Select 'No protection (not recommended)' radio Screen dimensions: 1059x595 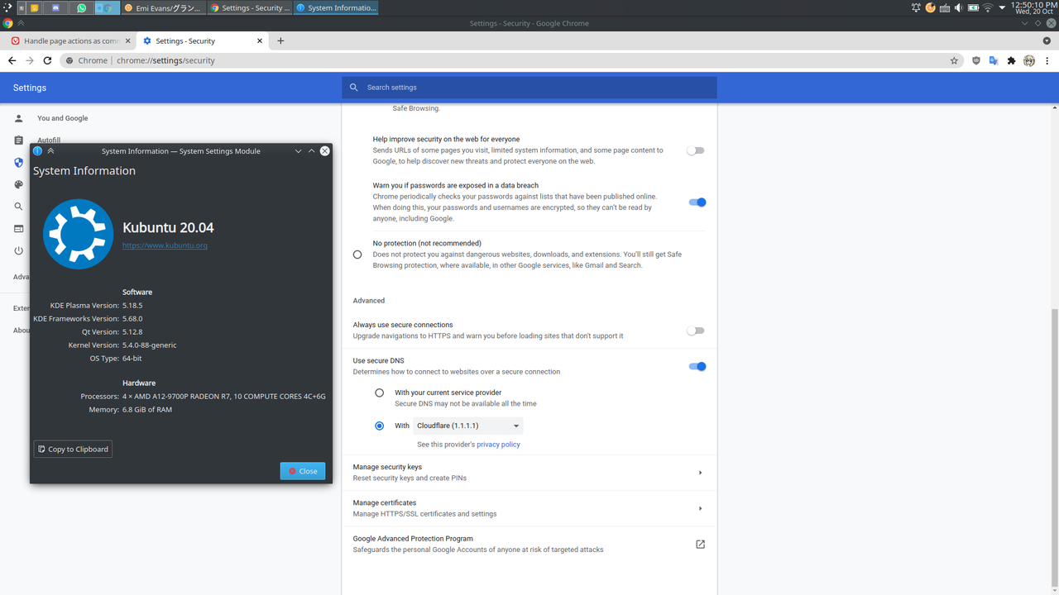357,255
